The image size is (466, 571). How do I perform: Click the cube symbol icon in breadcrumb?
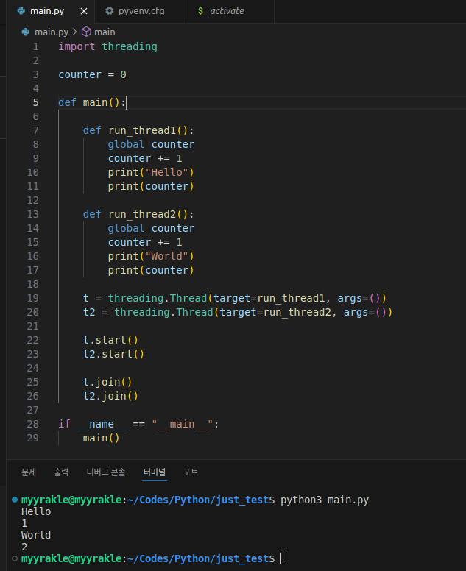(x=86, y=32)
